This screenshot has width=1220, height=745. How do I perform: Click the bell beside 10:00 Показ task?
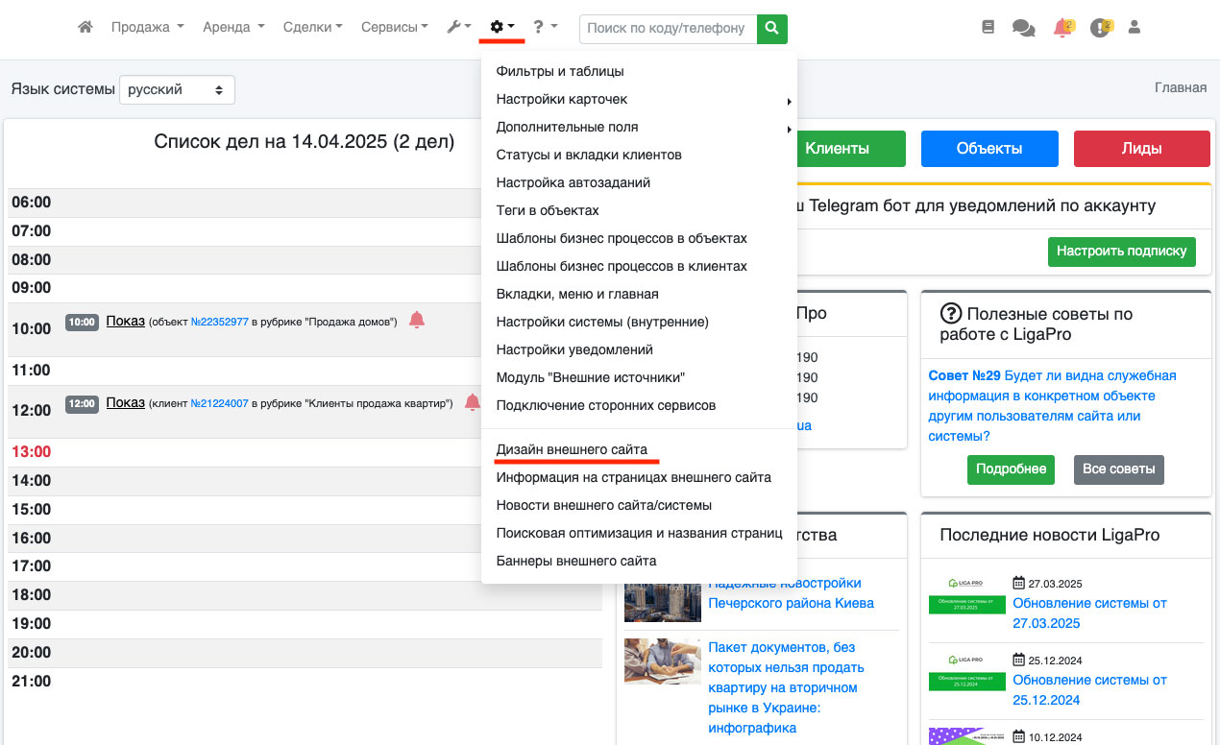point(416,321)
